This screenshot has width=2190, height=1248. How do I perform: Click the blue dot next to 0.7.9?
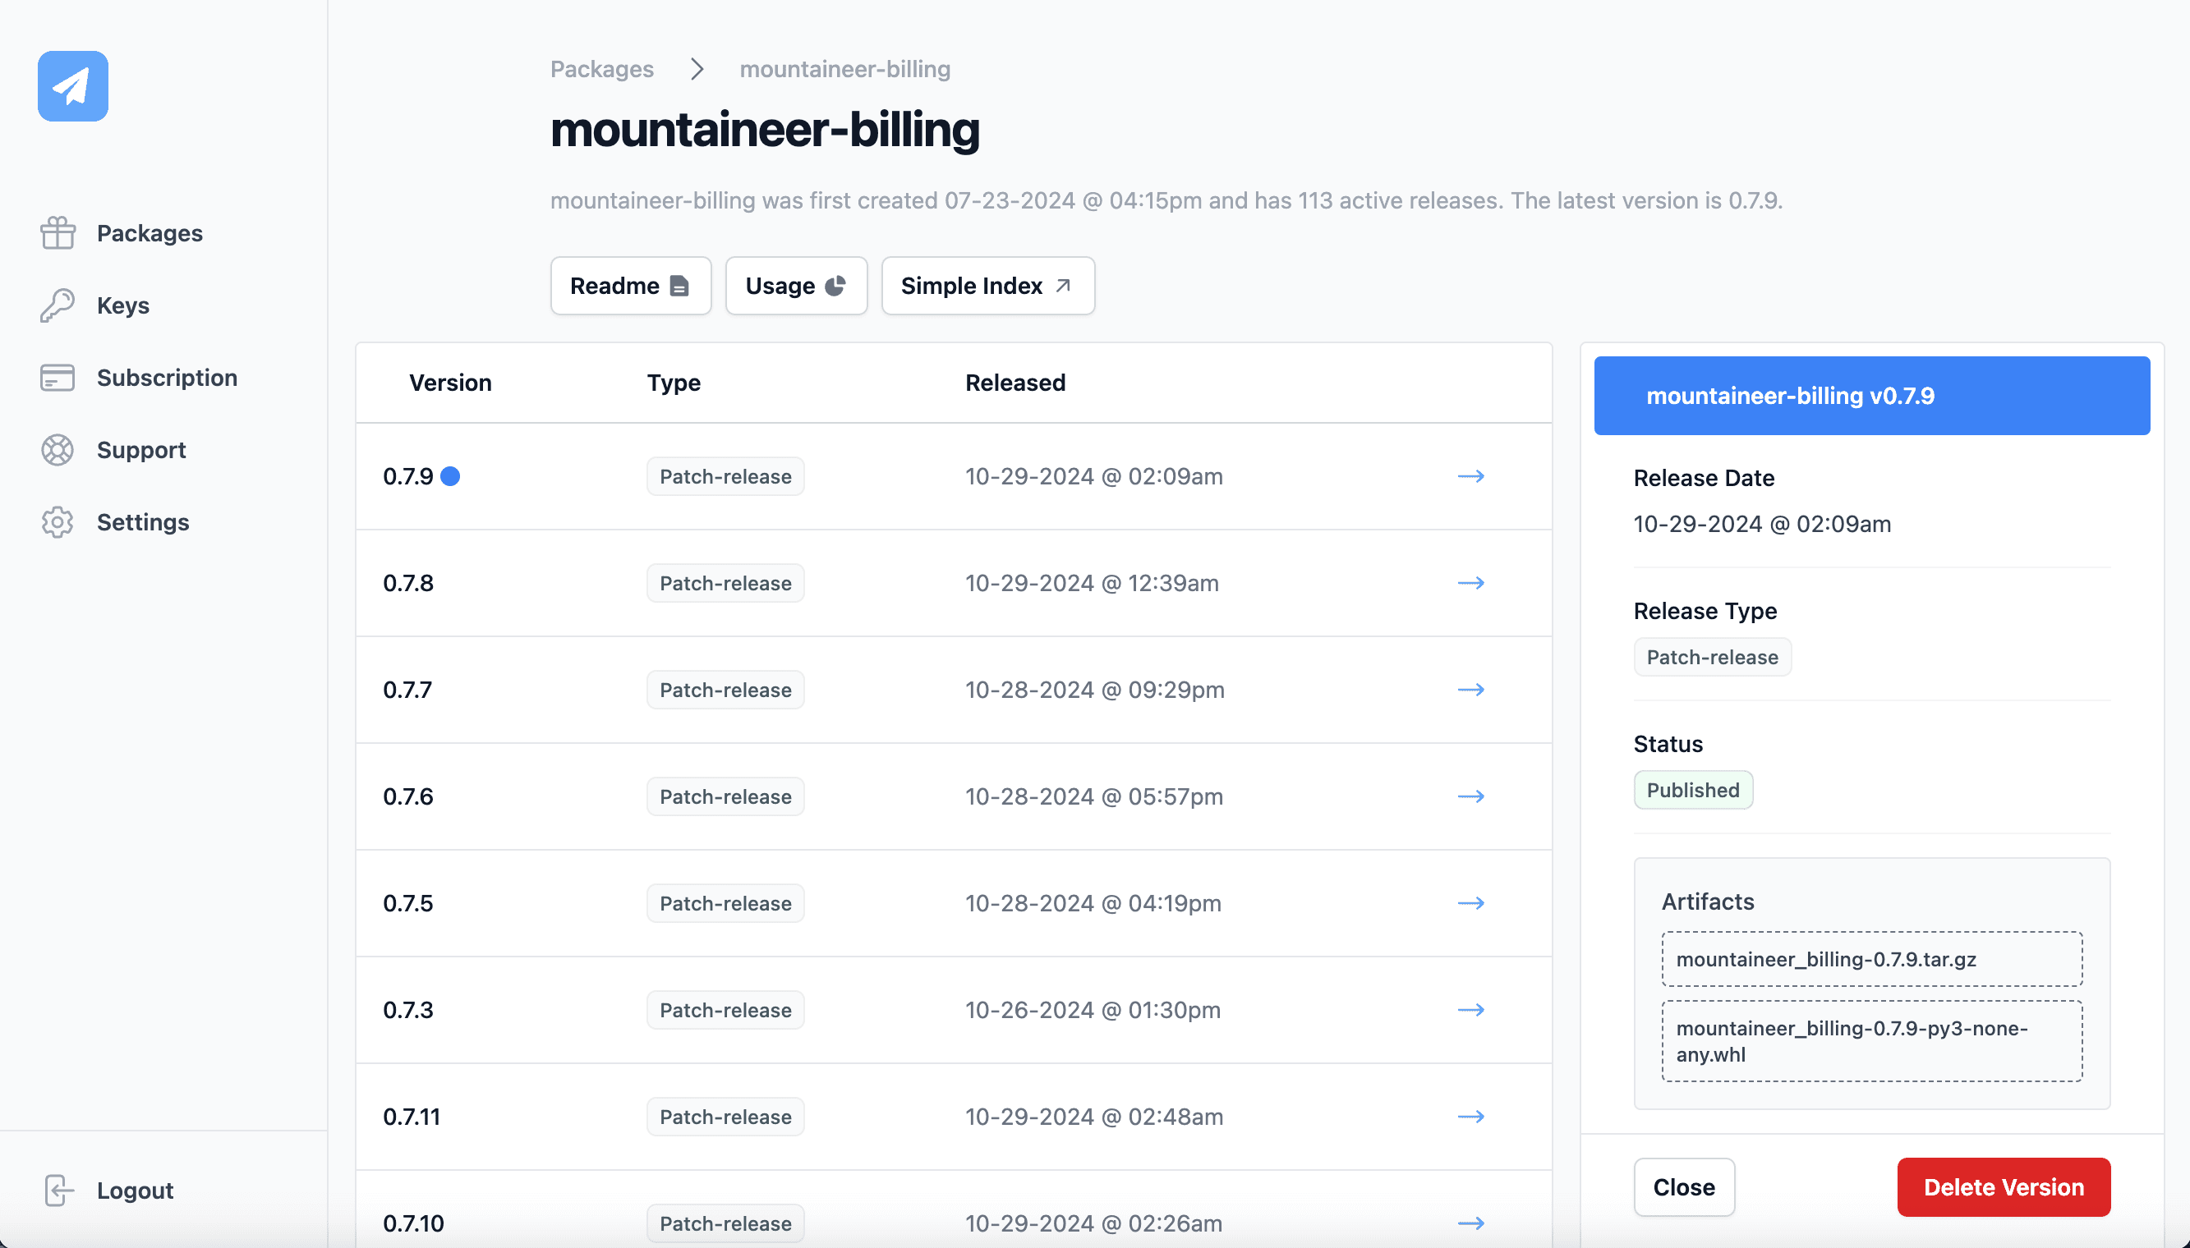tap(452, 475)
